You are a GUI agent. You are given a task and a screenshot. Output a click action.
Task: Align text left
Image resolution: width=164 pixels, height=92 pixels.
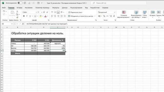(52, 16)
